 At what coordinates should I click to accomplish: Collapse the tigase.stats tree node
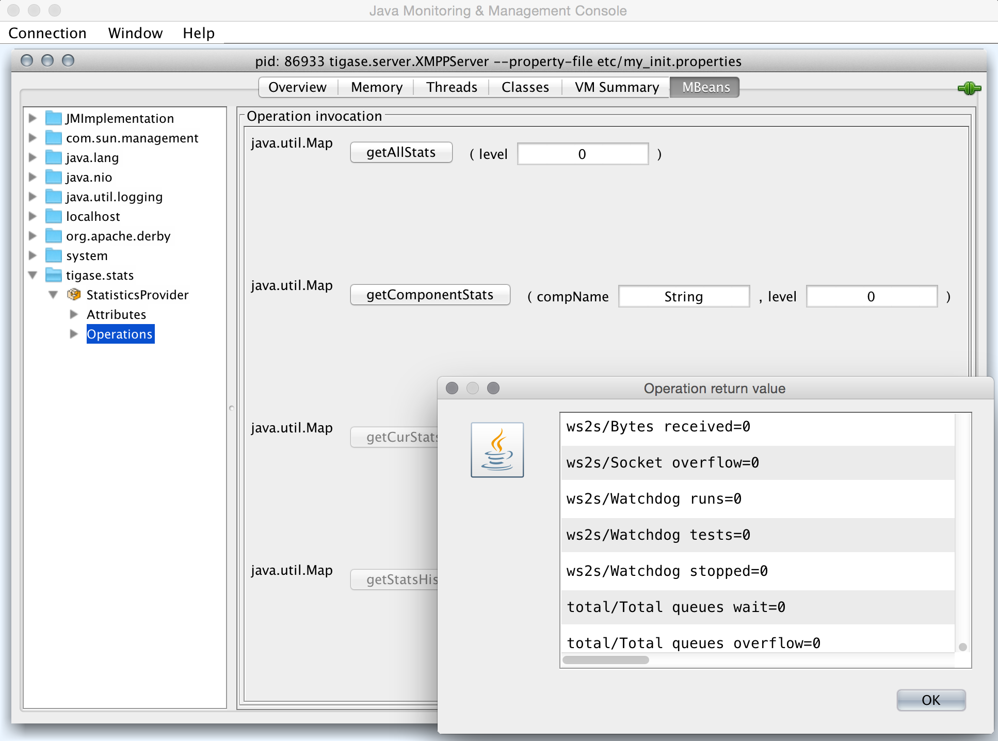click(33, 275)
